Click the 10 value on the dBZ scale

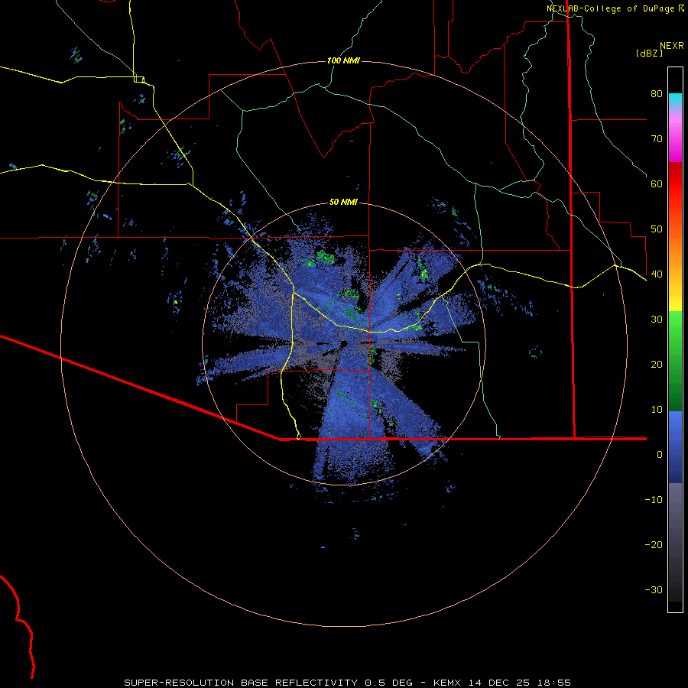pos(657,410)
